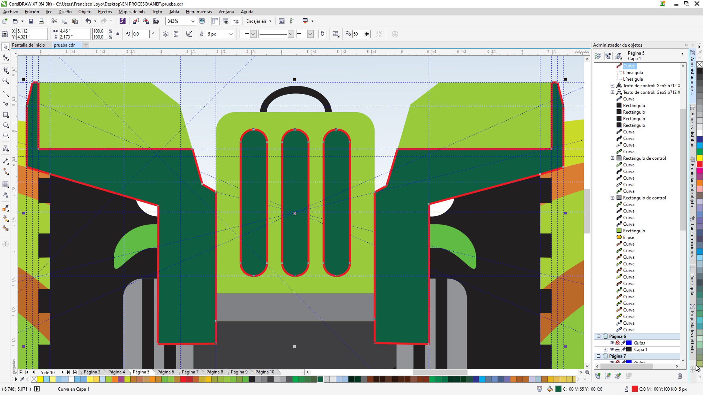Click Undo arrow button
703x395 pixels.
pyautogui.click(x=88, y=21)
